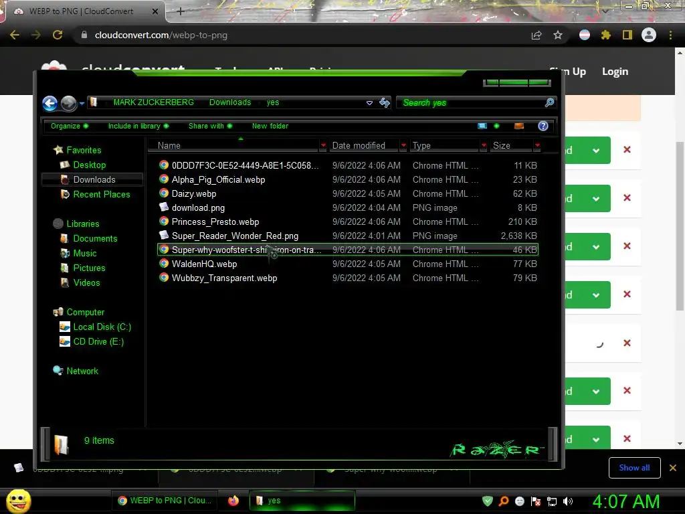
Task: Open the Name column filter arrow
Action: [323, 145]
